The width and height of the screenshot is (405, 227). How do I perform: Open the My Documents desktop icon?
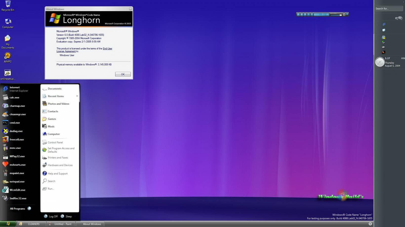tap(8, 42)
